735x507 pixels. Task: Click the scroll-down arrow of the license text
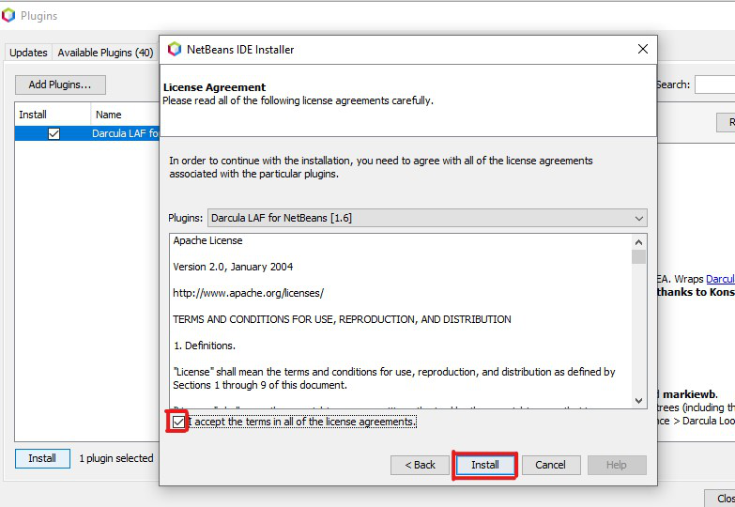pyautogui.click(x=638, y=401)
